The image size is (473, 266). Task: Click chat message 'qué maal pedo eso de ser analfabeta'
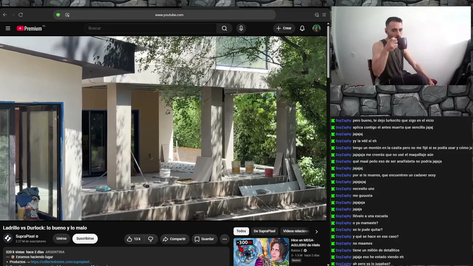pos(397,161)
